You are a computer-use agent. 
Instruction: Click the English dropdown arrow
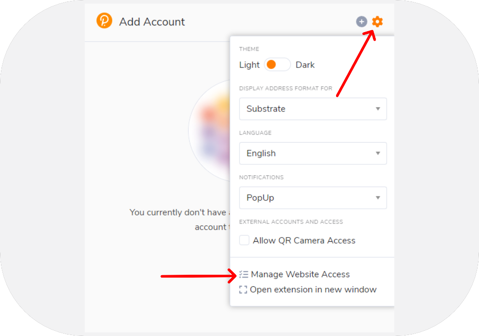378,154
